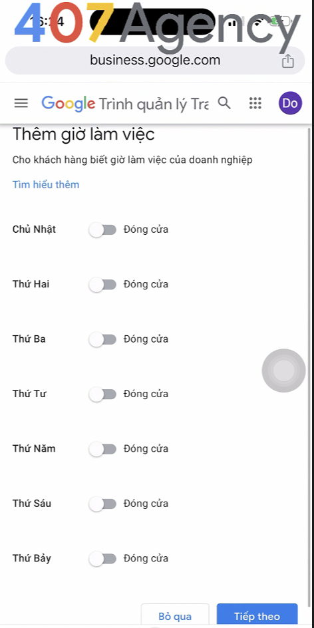The width and height of the screenshot is (314, 628).
Task: Switch on Thứ Ba working hours
Action: (102, 340)
